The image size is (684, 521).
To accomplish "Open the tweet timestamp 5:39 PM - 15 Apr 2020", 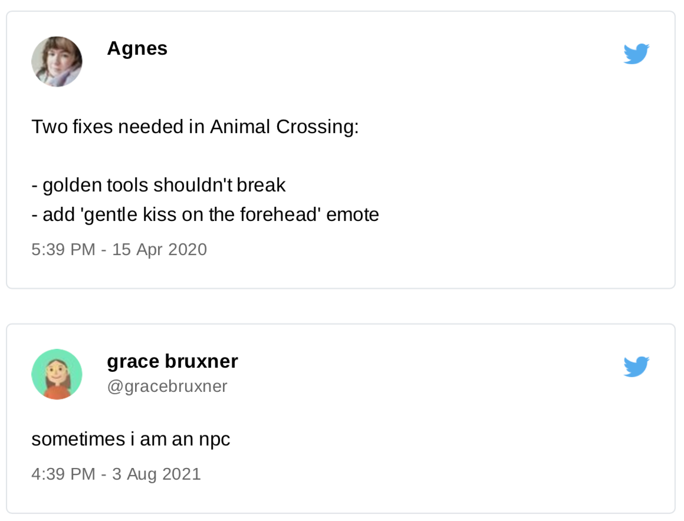I will pyautogui.click(x=119, y=249).
